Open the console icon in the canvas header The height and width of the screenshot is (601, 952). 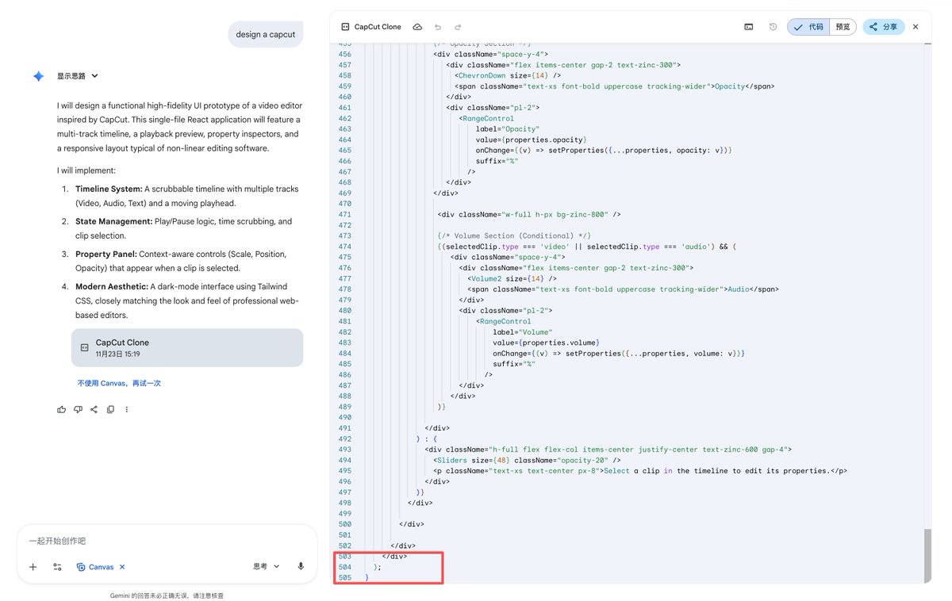tap(748, 27)
